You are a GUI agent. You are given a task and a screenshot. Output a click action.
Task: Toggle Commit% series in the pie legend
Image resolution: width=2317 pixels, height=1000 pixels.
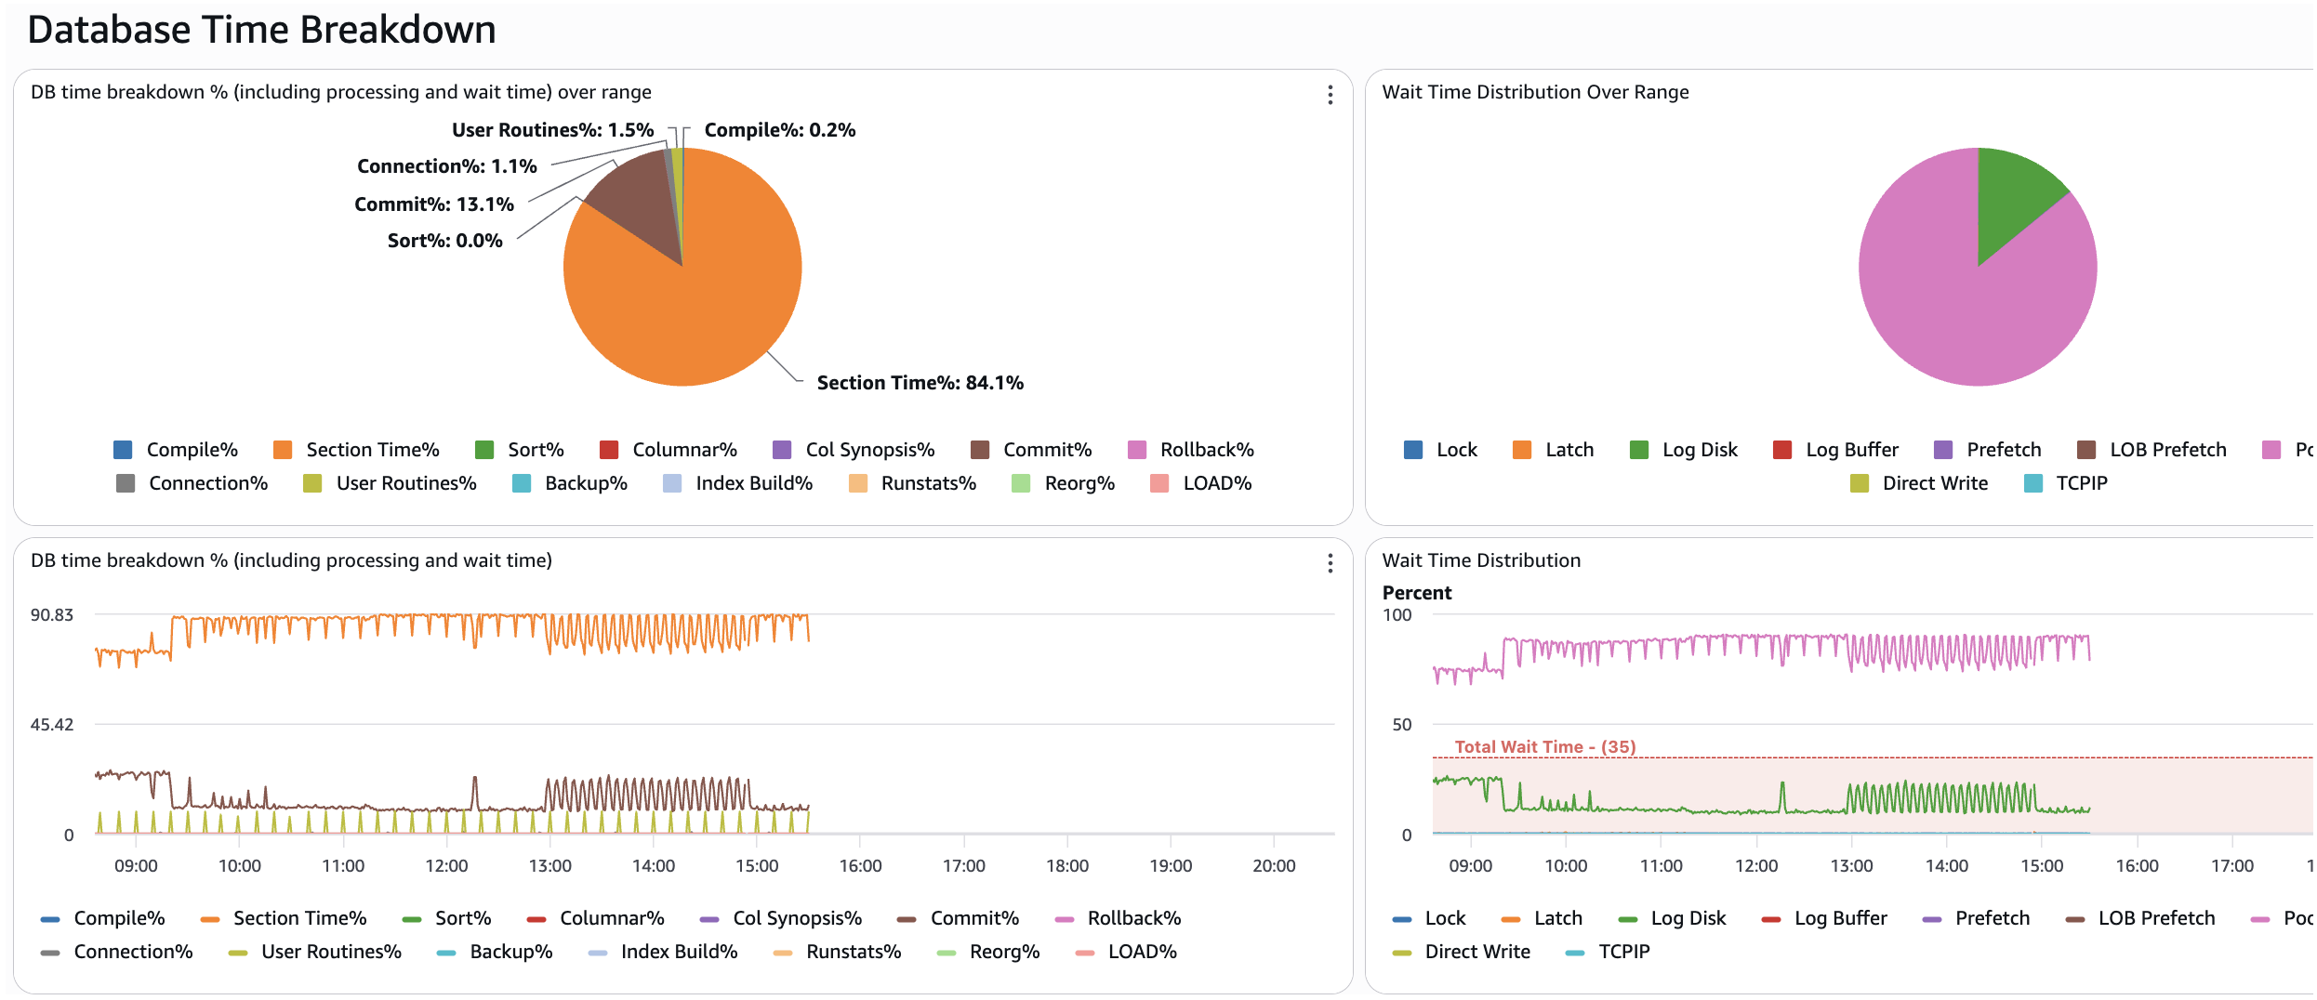click(x=1047, y=450)
